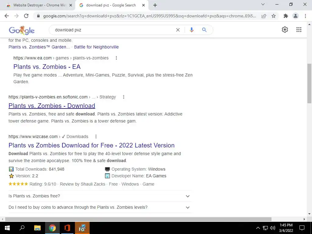Go back to the previous page
This screenshot has width=312, height=234.
(x=7, y=16)
